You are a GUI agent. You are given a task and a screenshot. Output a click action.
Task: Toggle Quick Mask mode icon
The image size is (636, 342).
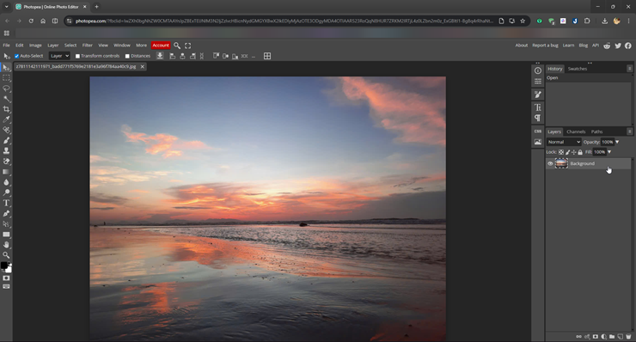(7, 278)
